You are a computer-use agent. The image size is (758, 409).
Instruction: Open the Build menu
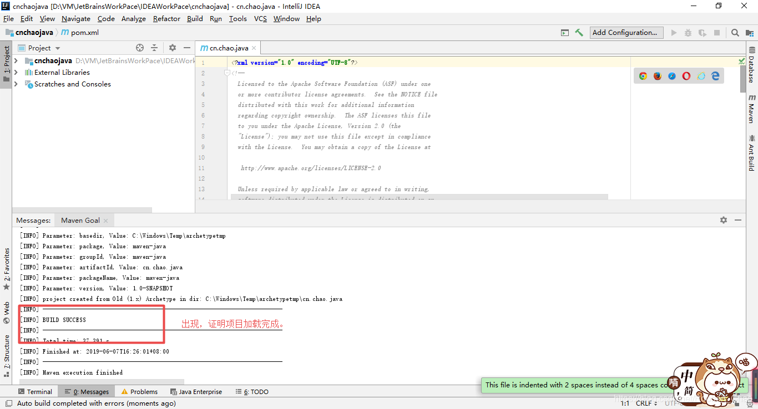(x=195, y=19)
